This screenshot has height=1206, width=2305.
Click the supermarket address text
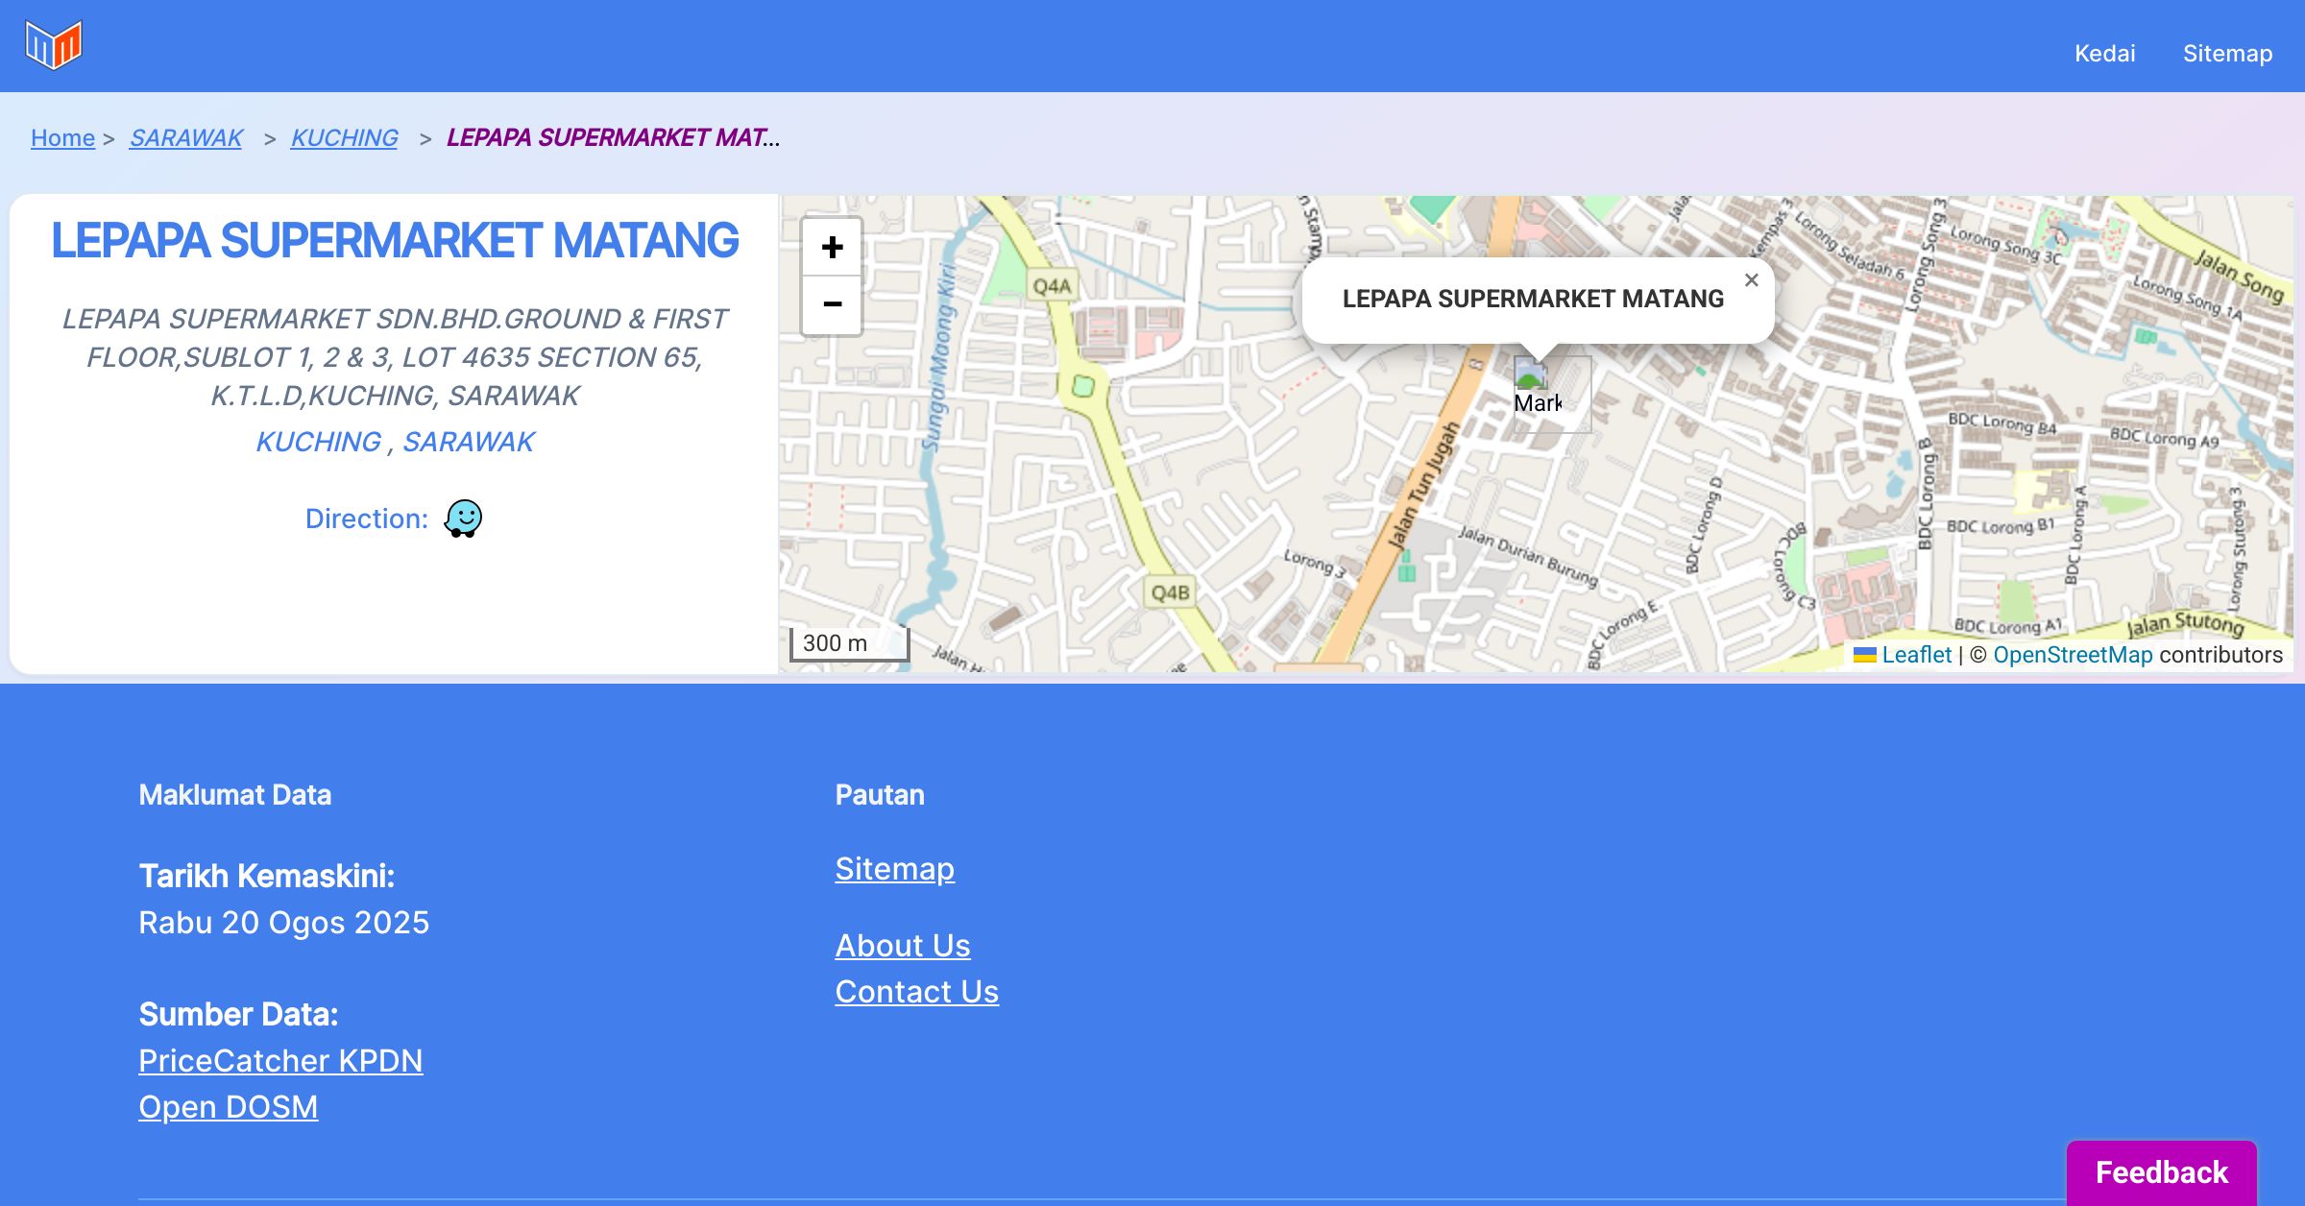394,357
